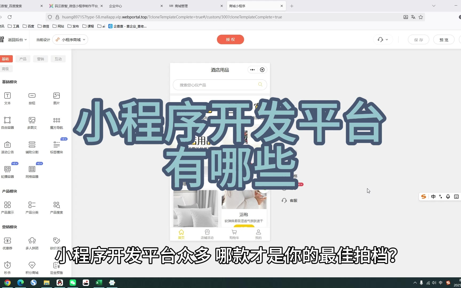Select the pillow product image
The image size is (461, 288).
click(196, 209)
